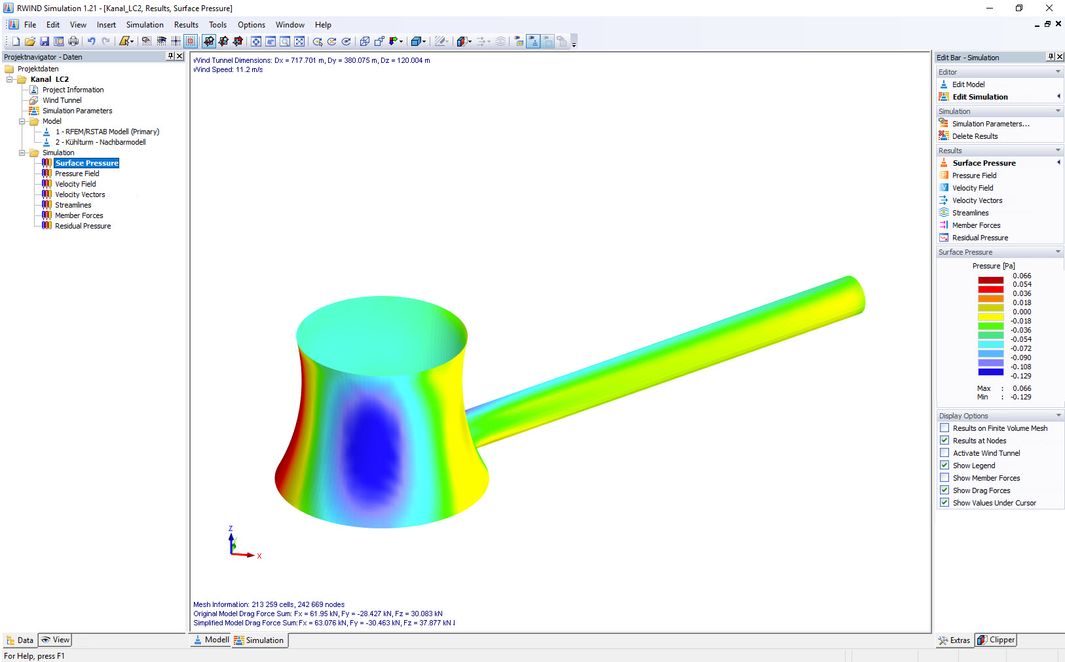Viewport: 1065px width, 662px height.
Task: Click the Save diskette toolbar icon
Action: [x=45, y=41]
